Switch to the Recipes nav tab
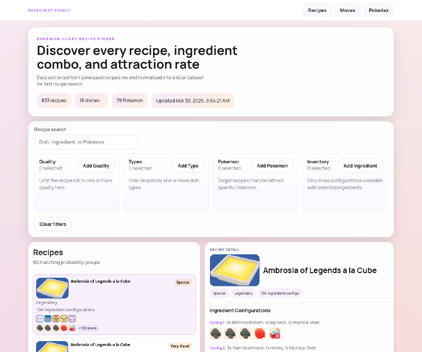 click(x=317, y=10)
